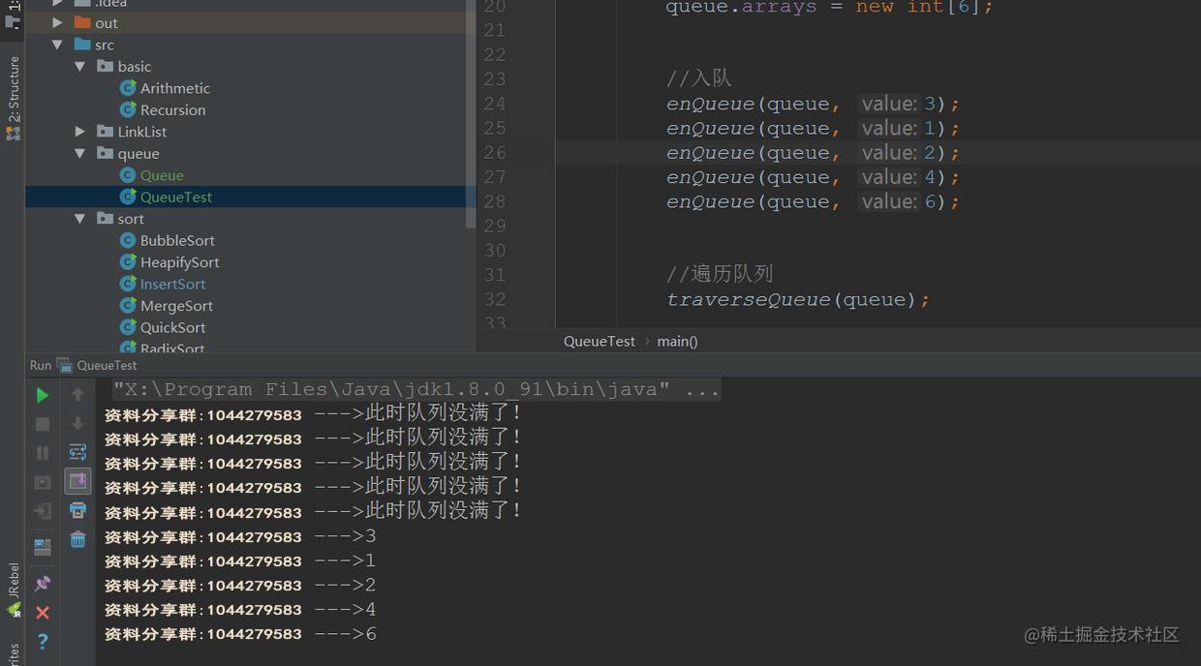This screenshot has width=1201, height=666.
Task: Open the QuickSort class
Action: click(173, 327)
